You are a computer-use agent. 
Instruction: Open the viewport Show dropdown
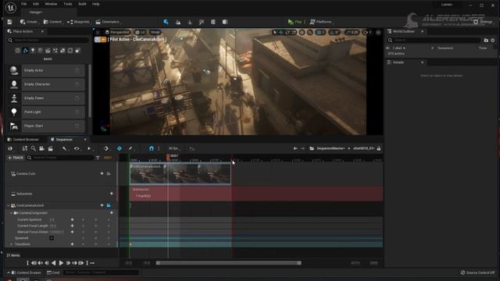pos(155,32)
